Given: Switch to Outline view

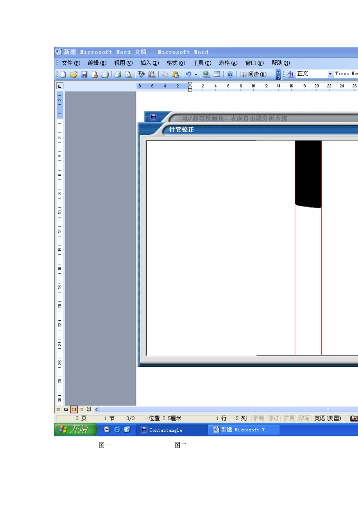Looking at the screenshot, I should tap(81, 410).
